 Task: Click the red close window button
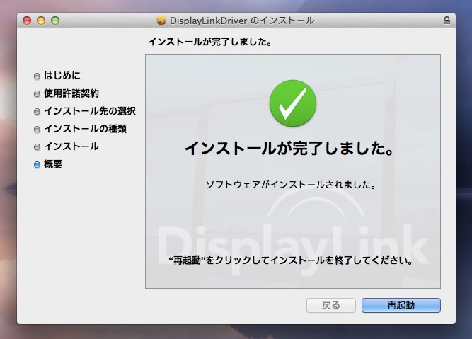click(27, 21)
